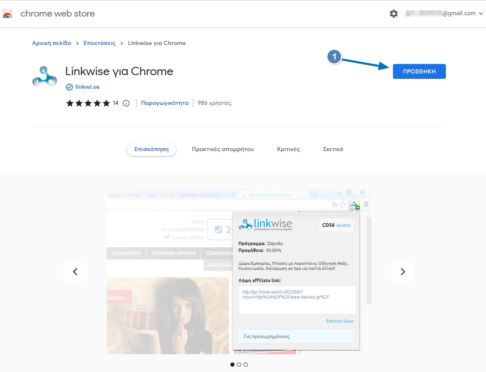This screenshot has height=372, width=486.
Task: Select the third carousel dot
Action: pyautogui.click(x=246, y=365)
